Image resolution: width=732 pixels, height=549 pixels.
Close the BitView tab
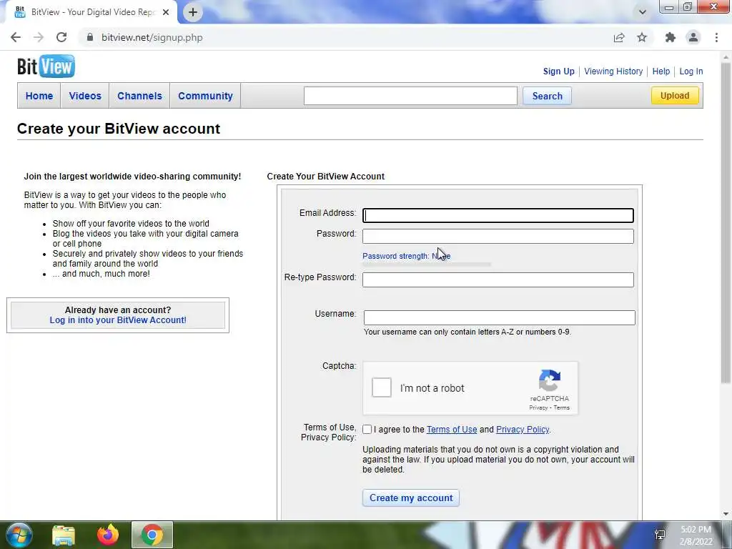(x=166, y=12)
